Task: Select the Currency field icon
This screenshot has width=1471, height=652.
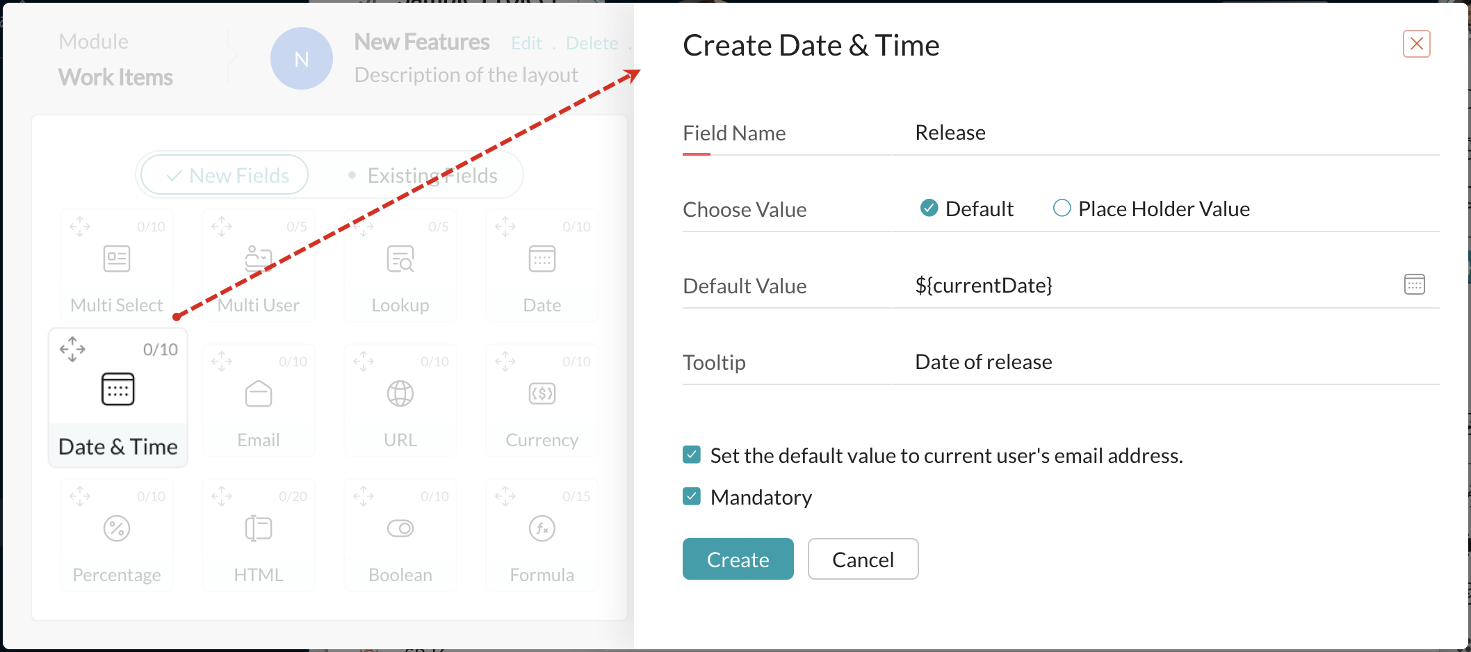Action: 542,393
